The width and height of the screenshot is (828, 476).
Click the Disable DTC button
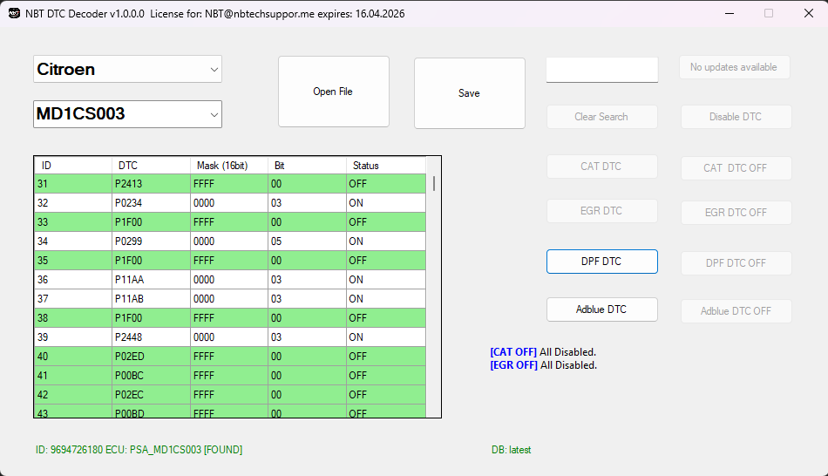(736, 117)
